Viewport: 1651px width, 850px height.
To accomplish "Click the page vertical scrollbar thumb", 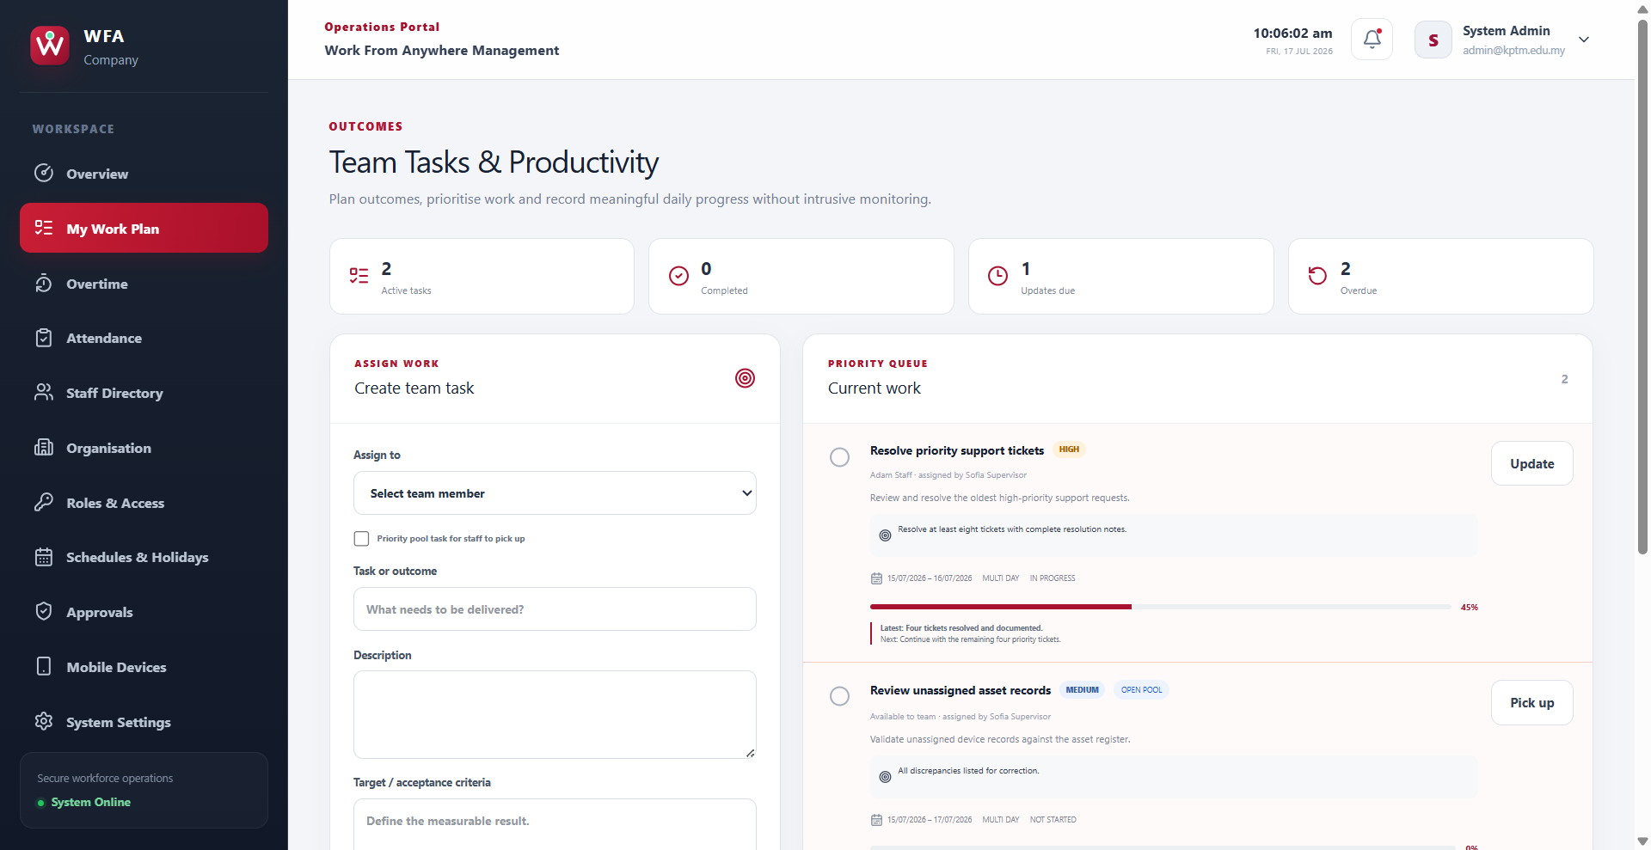I will (x=1642, y=286).
